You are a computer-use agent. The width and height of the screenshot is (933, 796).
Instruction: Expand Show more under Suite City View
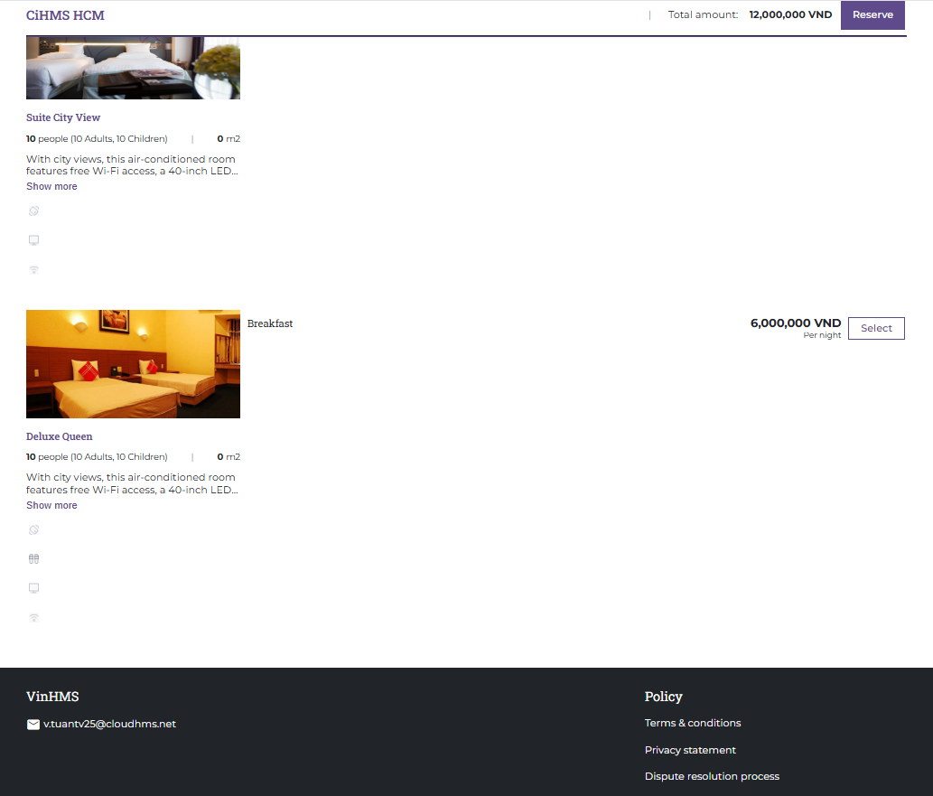pyautogui.click(x=51, y=186)
